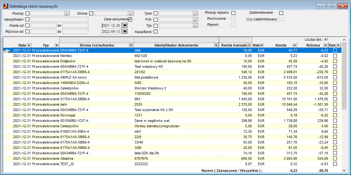The height and width of the screenshot is (175, 351).
Task: Tick Dek checkbox for row ddd
Action: click(x=335, y=51)
